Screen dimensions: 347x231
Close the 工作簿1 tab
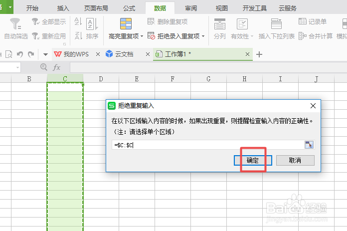(x=247, y=54)
